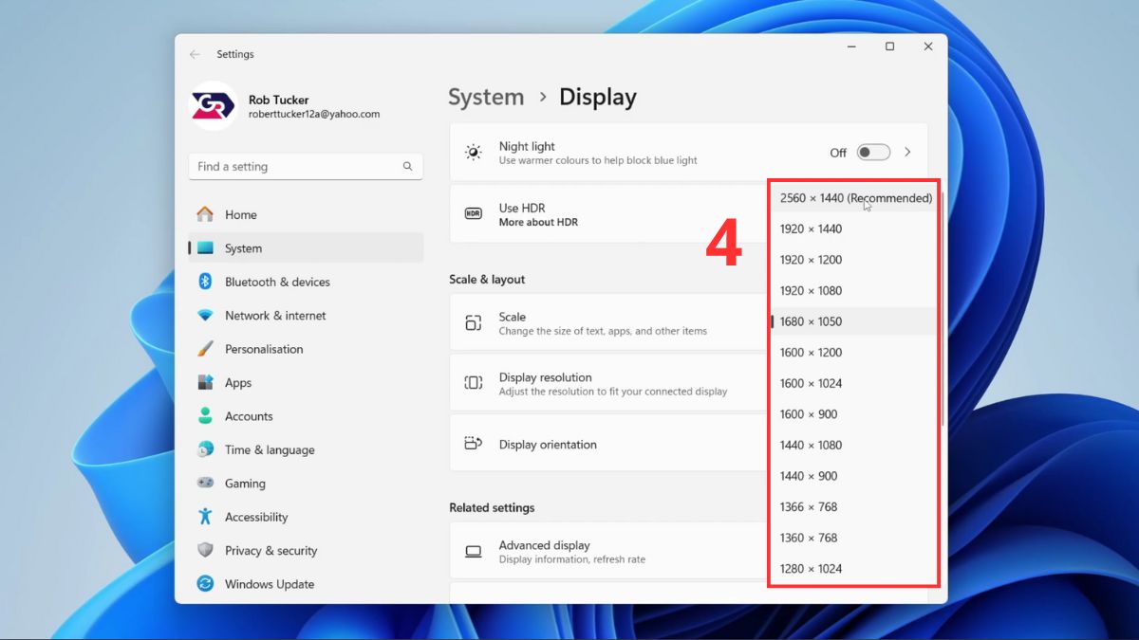Open the Accounts section icon

(x=204, y=415)
